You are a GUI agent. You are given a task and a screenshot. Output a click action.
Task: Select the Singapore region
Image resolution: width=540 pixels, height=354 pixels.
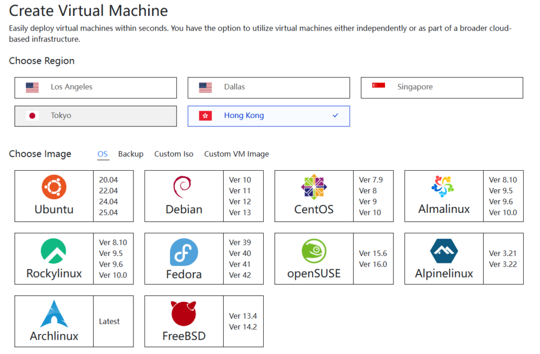[x=441, y=87]
